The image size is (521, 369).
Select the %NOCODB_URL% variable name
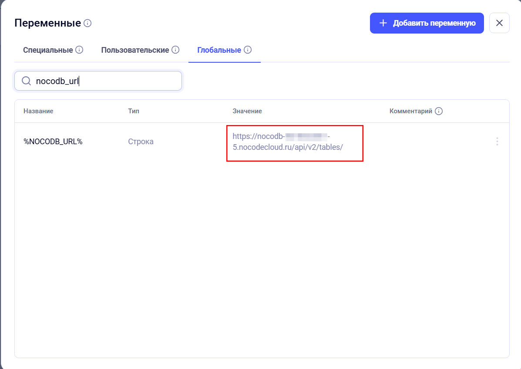tap(53, 142)
